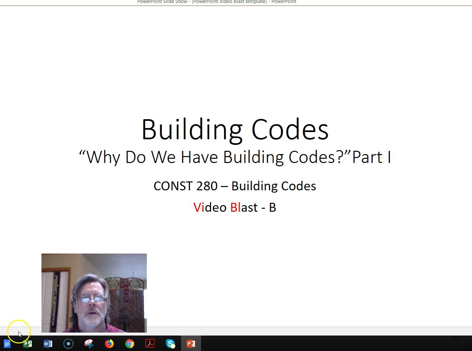This screenshot has width=472, height=351.
Task: Open Microsoft Word
Action: point(48,343)
